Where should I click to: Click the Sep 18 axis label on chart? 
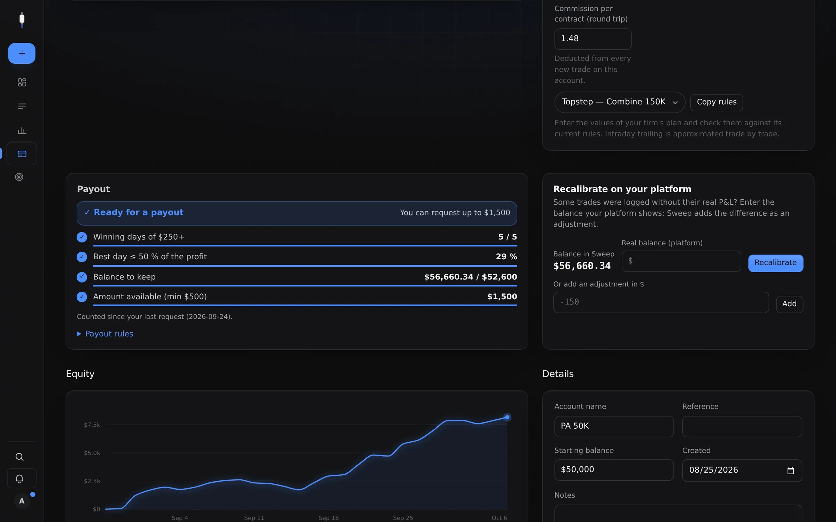[x=328, y=518]
